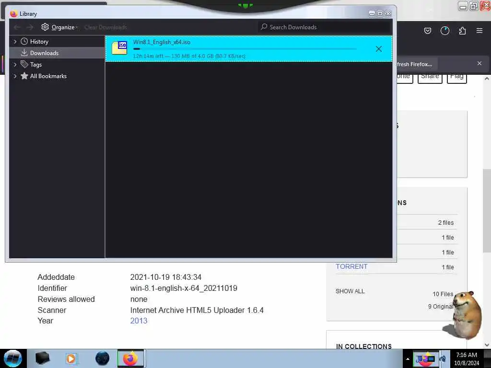Open Firefox Pocket save icon
The width and height of the screenshot is (491, 368).
[x=427, y=31]
